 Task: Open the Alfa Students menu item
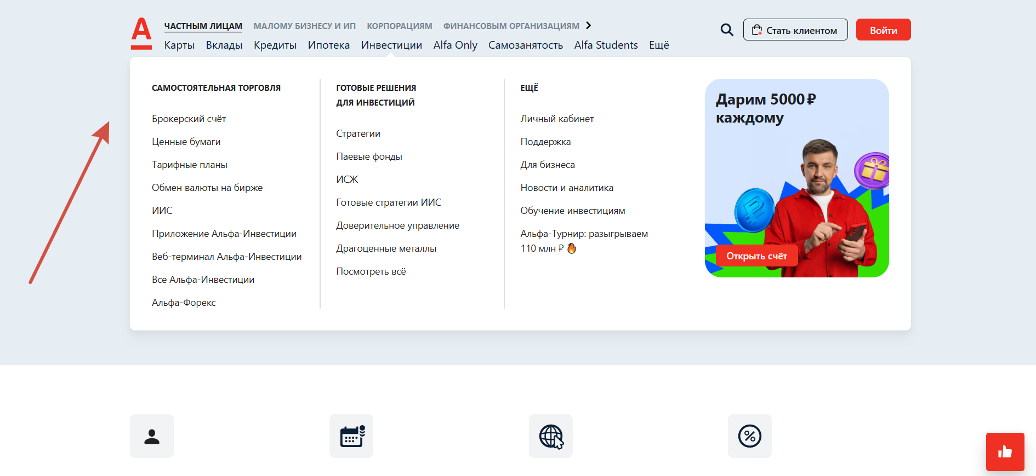606,45
